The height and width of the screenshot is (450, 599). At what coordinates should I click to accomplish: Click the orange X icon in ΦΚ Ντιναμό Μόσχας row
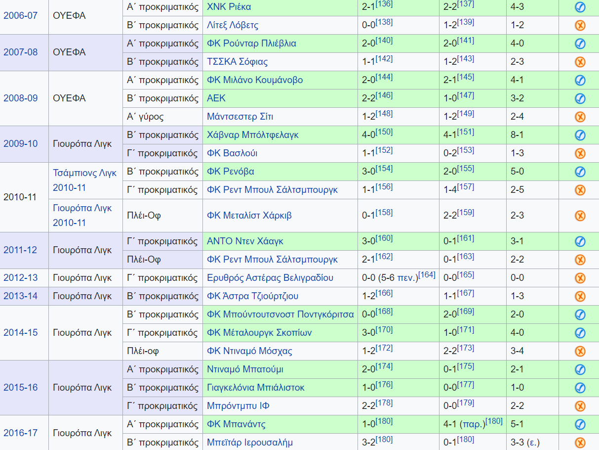[x=580, y=351]
